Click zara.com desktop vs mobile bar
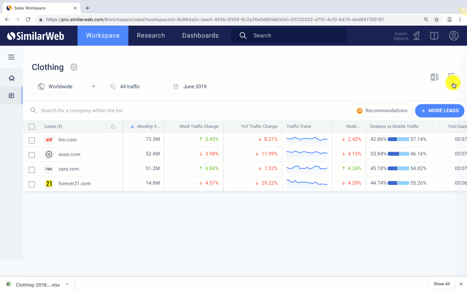Viewport: 467px width, 292px height. click(398, 168)
